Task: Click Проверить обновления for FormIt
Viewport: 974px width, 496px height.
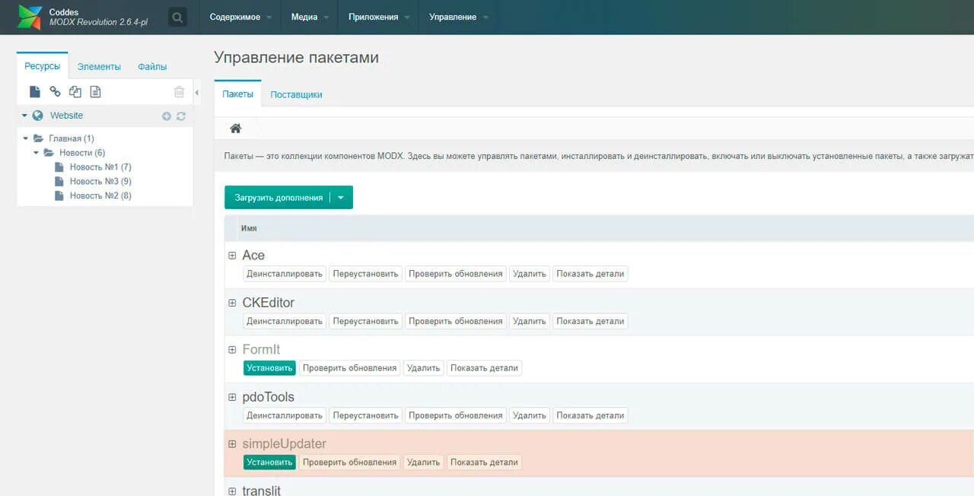Action: (x=349, y=368)
